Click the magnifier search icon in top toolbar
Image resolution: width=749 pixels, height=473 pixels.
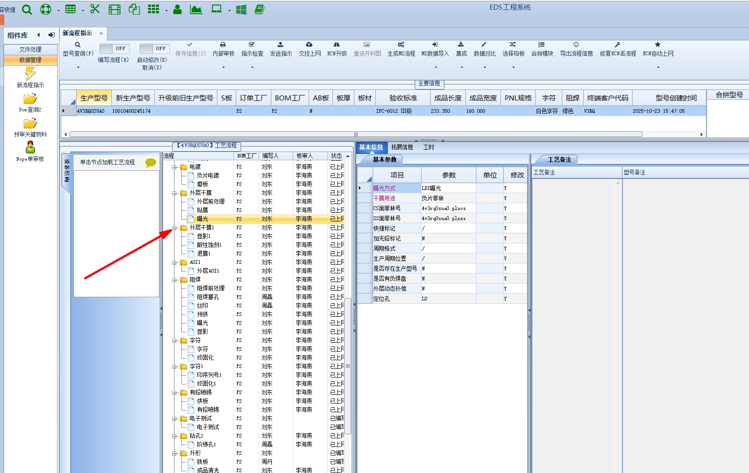27,9
